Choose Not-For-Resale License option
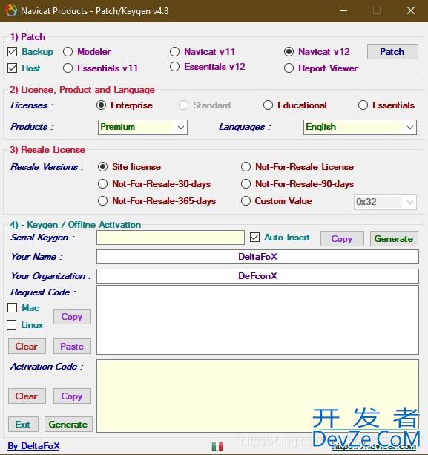The width and height of the screenshot is (428, 455). coord(246,167)
